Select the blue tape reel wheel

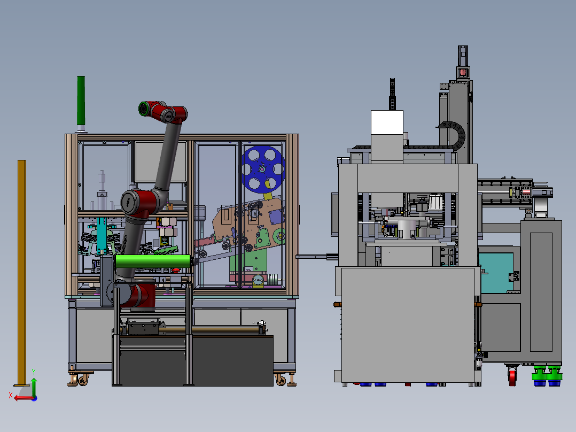263,169
